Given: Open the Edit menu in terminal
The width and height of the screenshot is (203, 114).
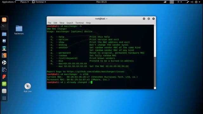Looking at the screenshot, I should point(55,23).
